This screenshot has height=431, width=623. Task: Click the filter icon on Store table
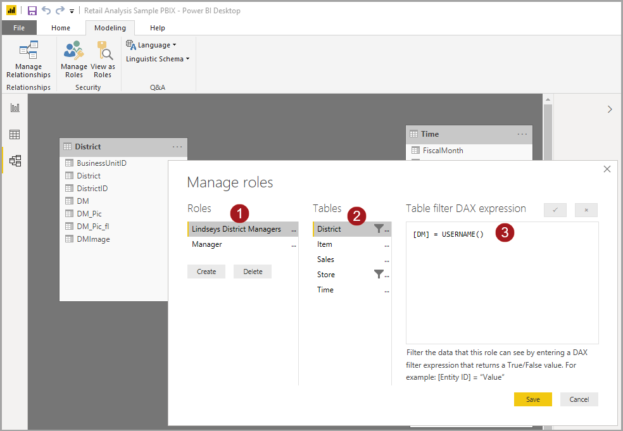pos(379,274)
